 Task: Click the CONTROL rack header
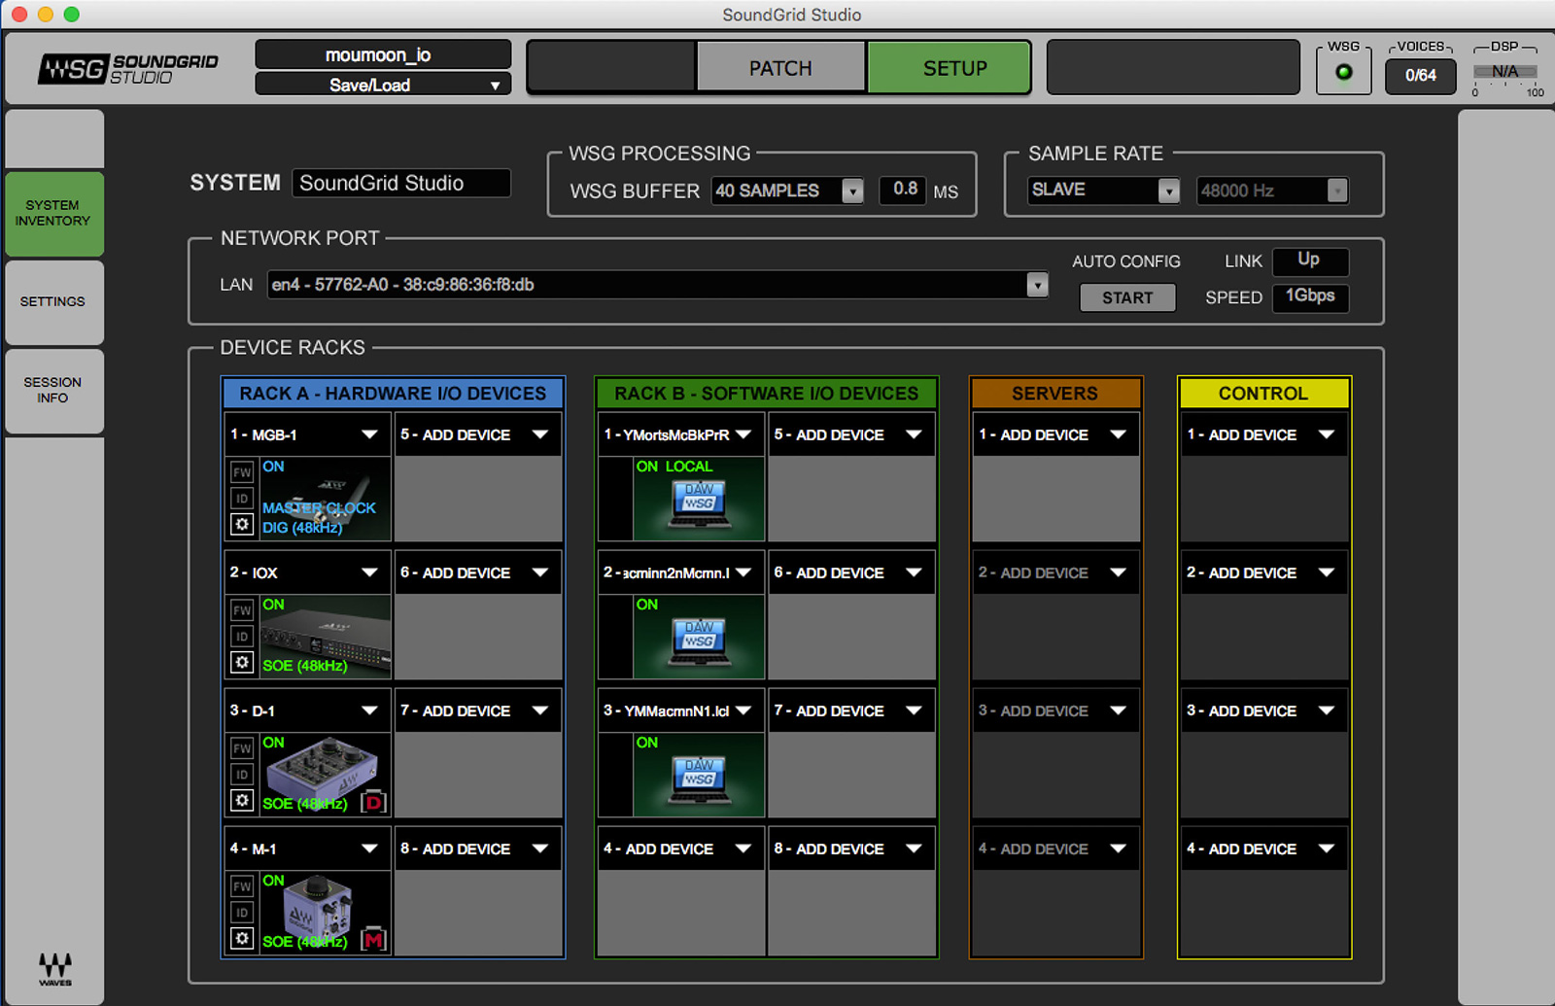1263,394
